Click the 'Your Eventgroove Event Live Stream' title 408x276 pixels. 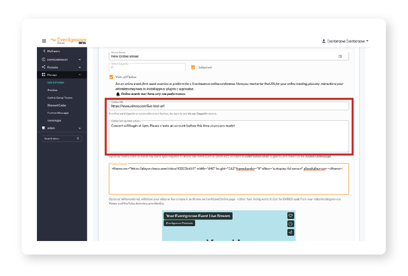(x=198, y=216)
